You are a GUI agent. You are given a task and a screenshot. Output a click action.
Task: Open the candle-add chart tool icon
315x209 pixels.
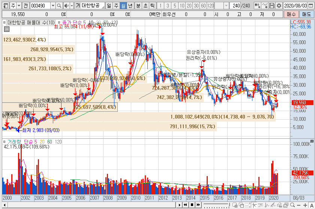258,6
